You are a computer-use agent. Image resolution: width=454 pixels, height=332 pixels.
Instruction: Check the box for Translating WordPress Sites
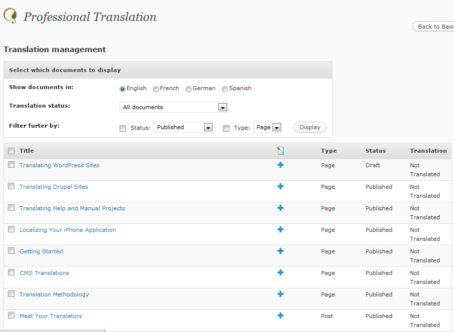coord(11,165)
